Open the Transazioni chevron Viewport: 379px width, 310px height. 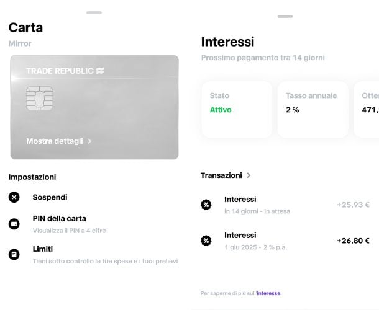[x=249, y=175]
